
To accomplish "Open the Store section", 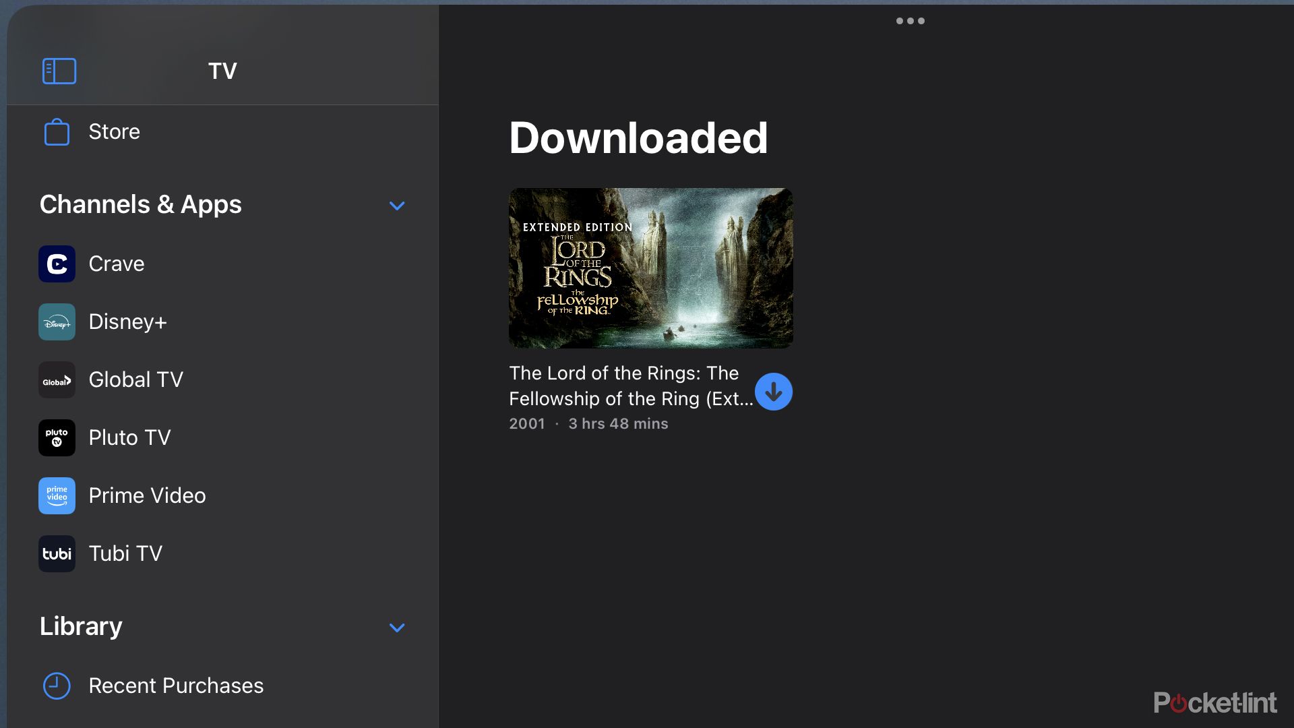I will click(114, 131).
